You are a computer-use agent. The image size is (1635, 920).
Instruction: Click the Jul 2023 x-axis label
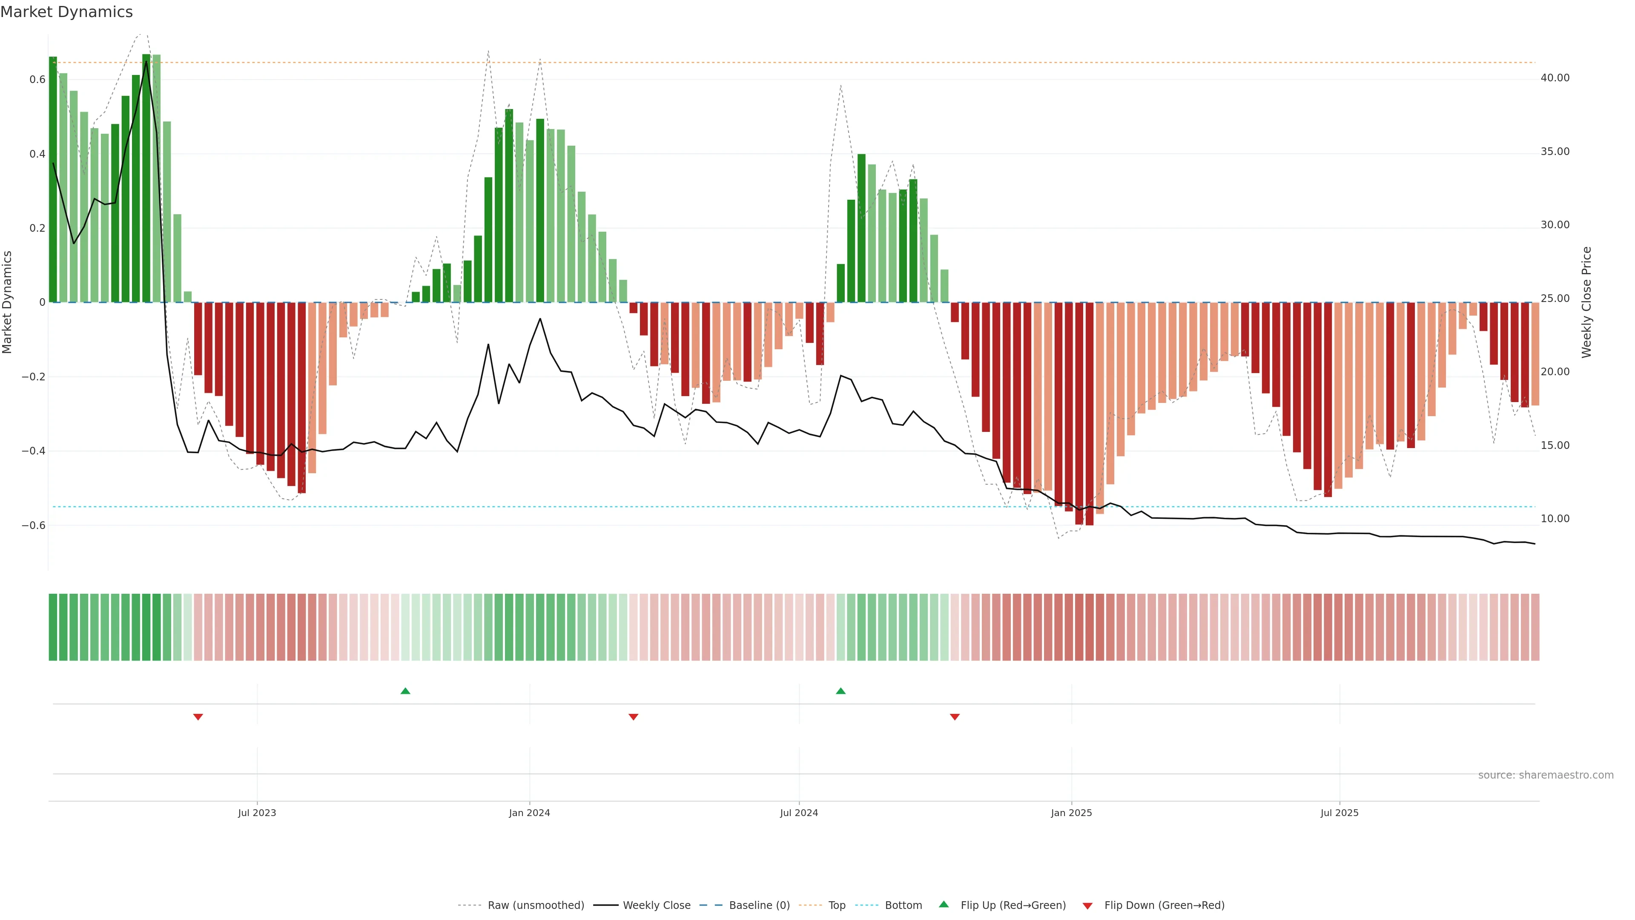tap(257, 813)
